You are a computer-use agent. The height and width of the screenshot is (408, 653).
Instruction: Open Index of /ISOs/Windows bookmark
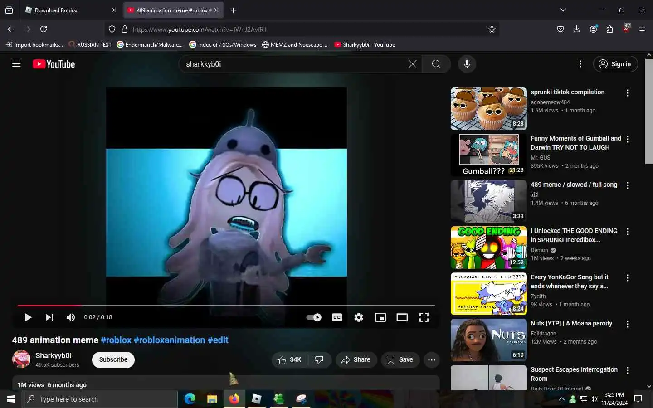(x=223, y=44)
